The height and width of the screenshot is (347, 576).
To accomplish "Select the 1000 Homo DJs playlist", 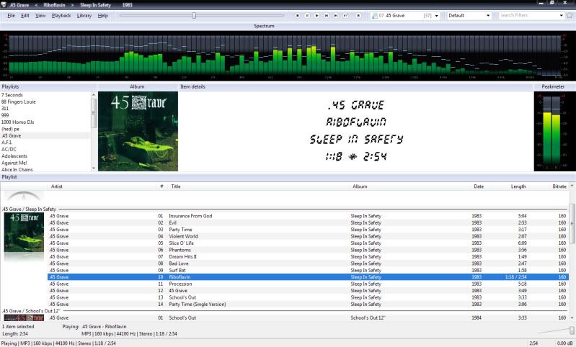I will tap(45, 122).
